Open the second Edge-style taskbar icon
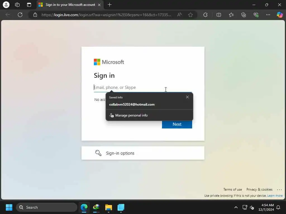The height and width of the screenshot is (214, 286). click(x=96, y=207)
